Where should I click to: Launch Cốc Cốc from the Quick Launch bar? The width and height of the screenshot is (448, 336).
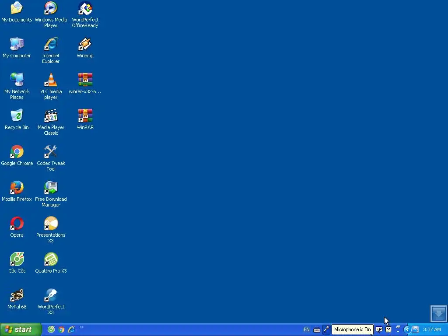[51, 330]
